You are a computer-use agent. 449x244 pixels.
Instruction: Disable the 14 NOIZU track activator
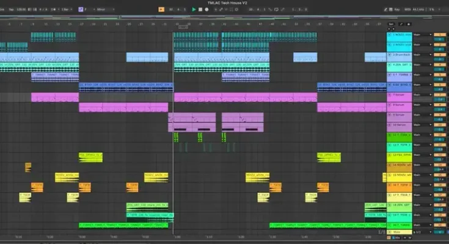(x=437, y=165)
